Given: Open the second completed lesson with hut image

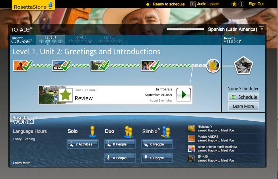Looking at the screenshot, I should click(x=61, y=66).
